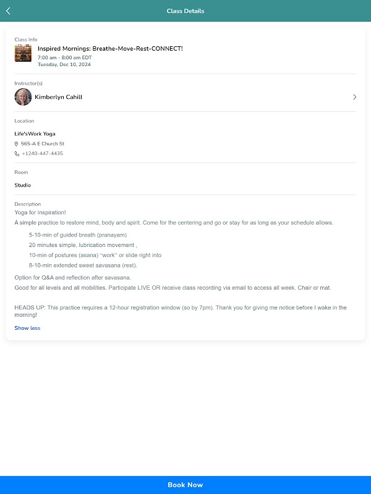The height and width of the screenshot is (494, 371).
Task: Tap the class title Inspired Mornings
Action: pos(110,49)
